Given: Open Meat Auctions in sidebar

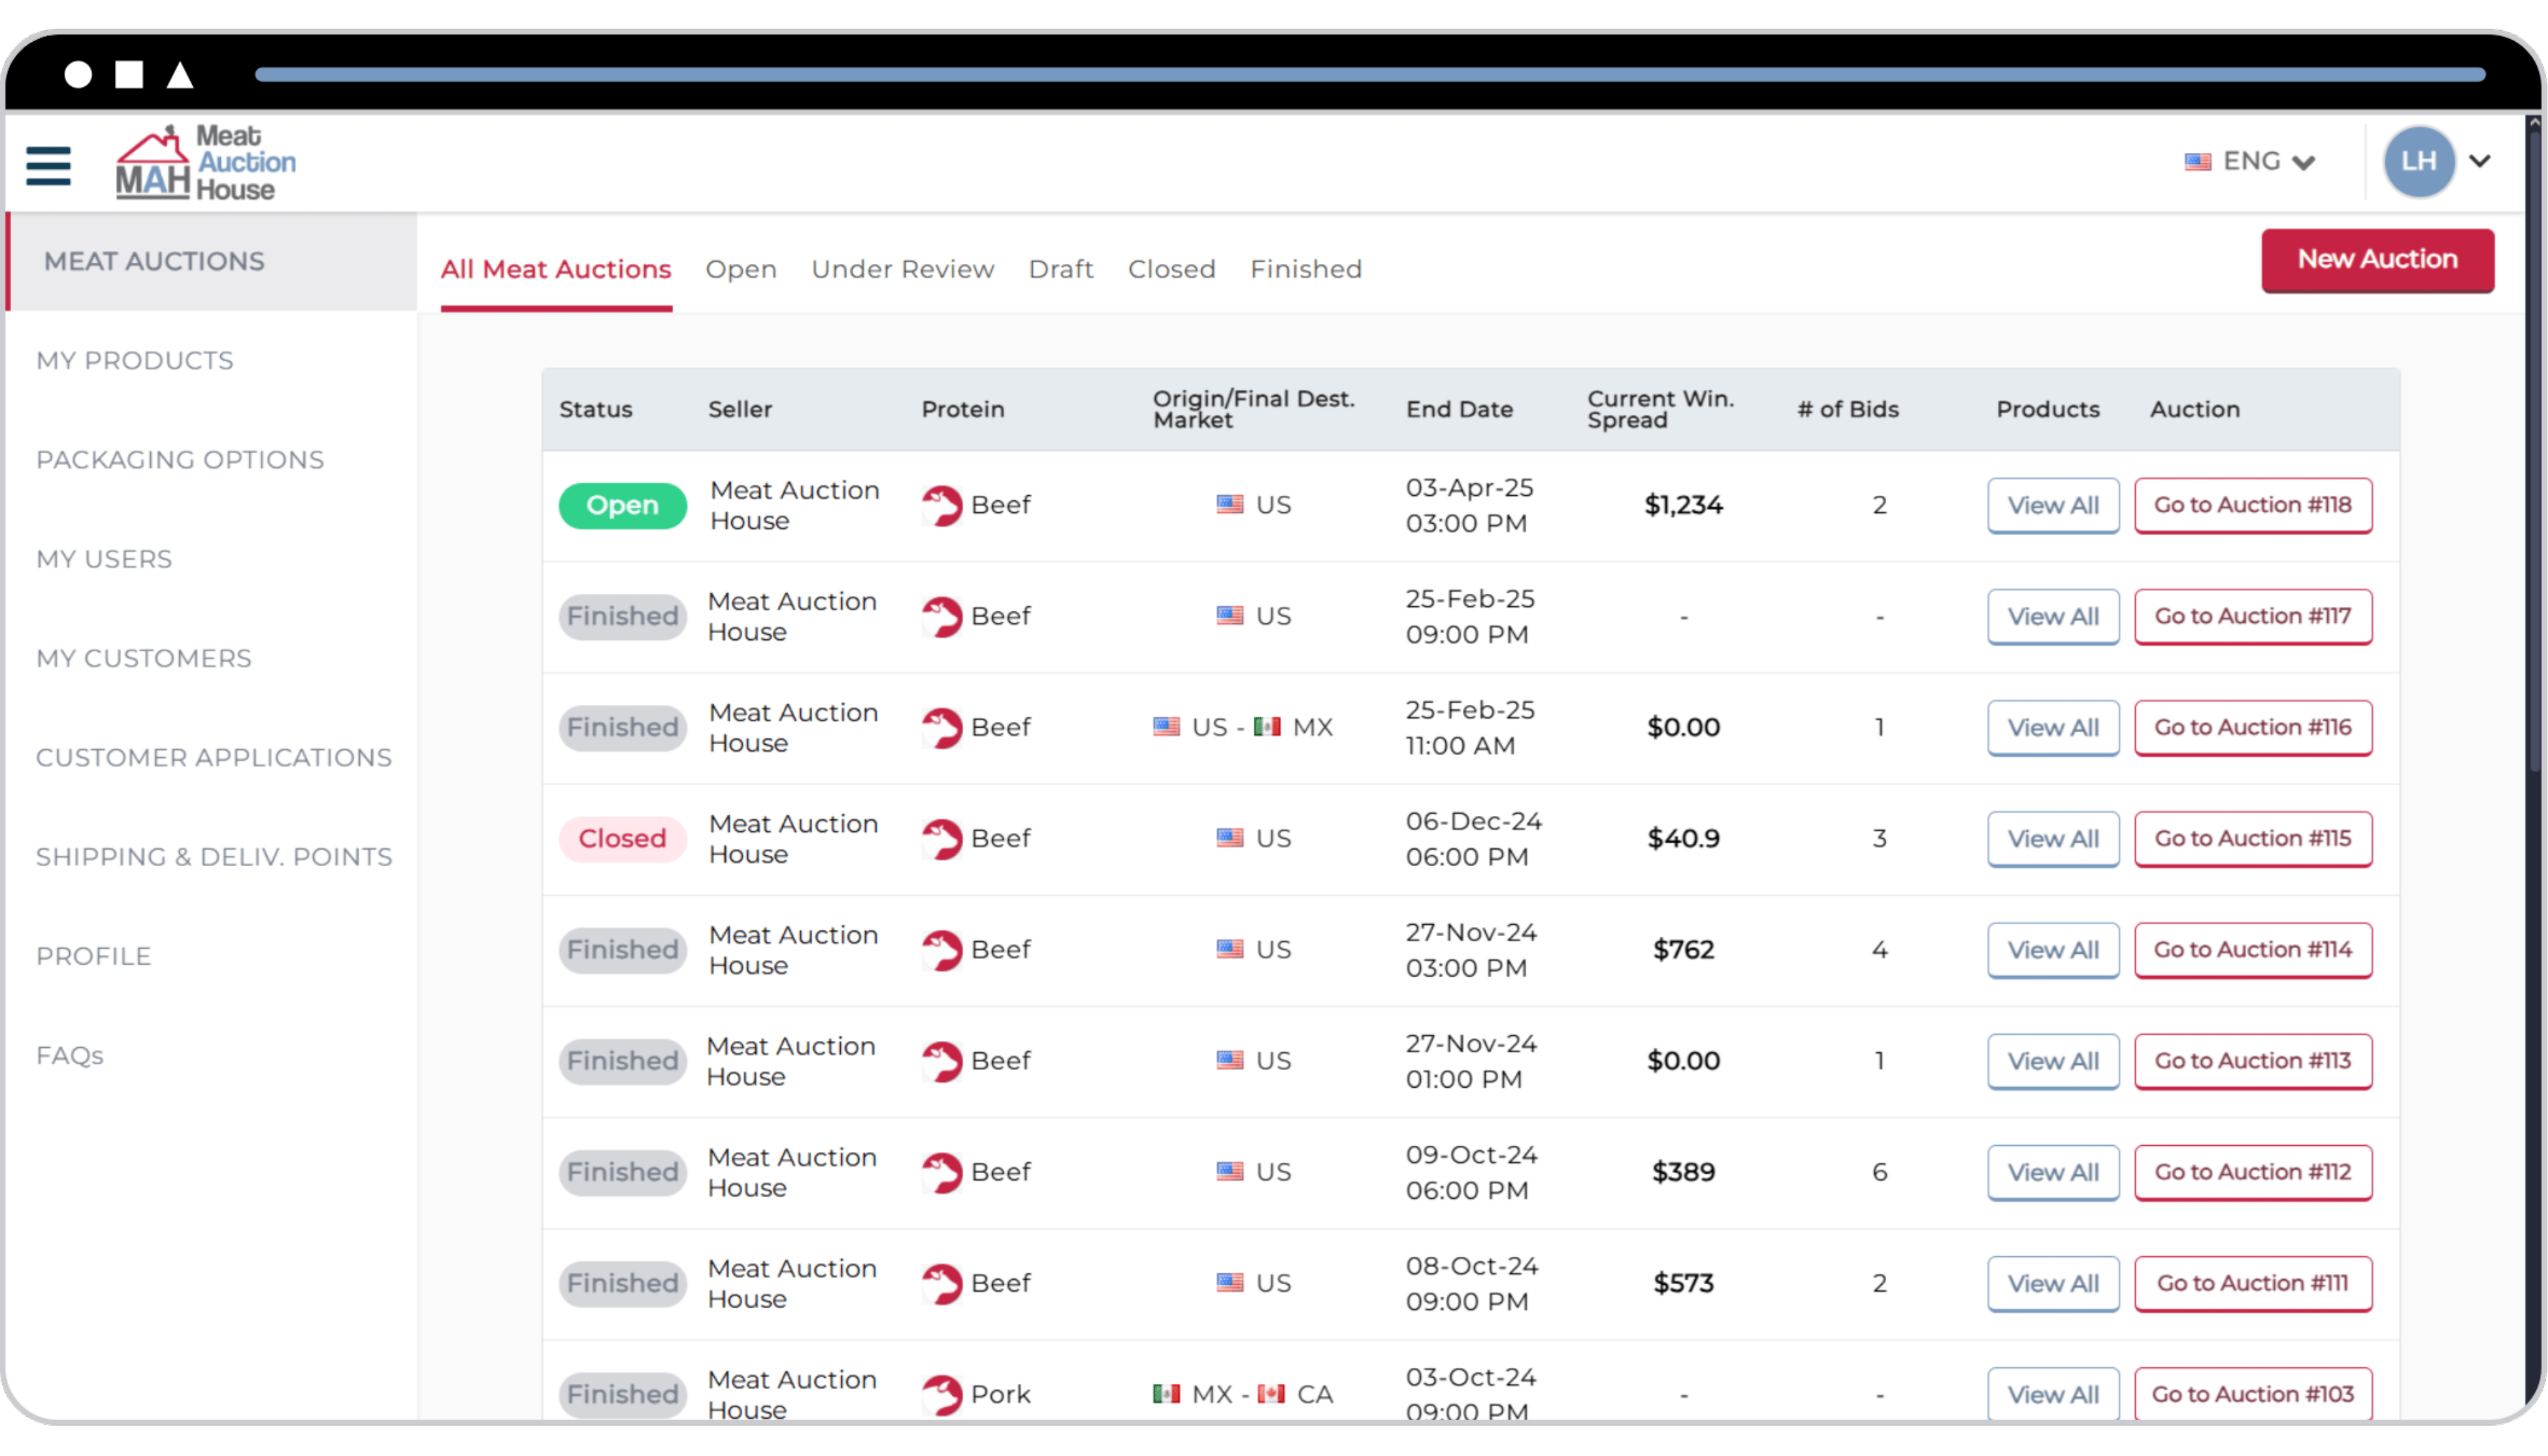Looking at the screenshot, I should pyautogui.click(x=211, y=261).
